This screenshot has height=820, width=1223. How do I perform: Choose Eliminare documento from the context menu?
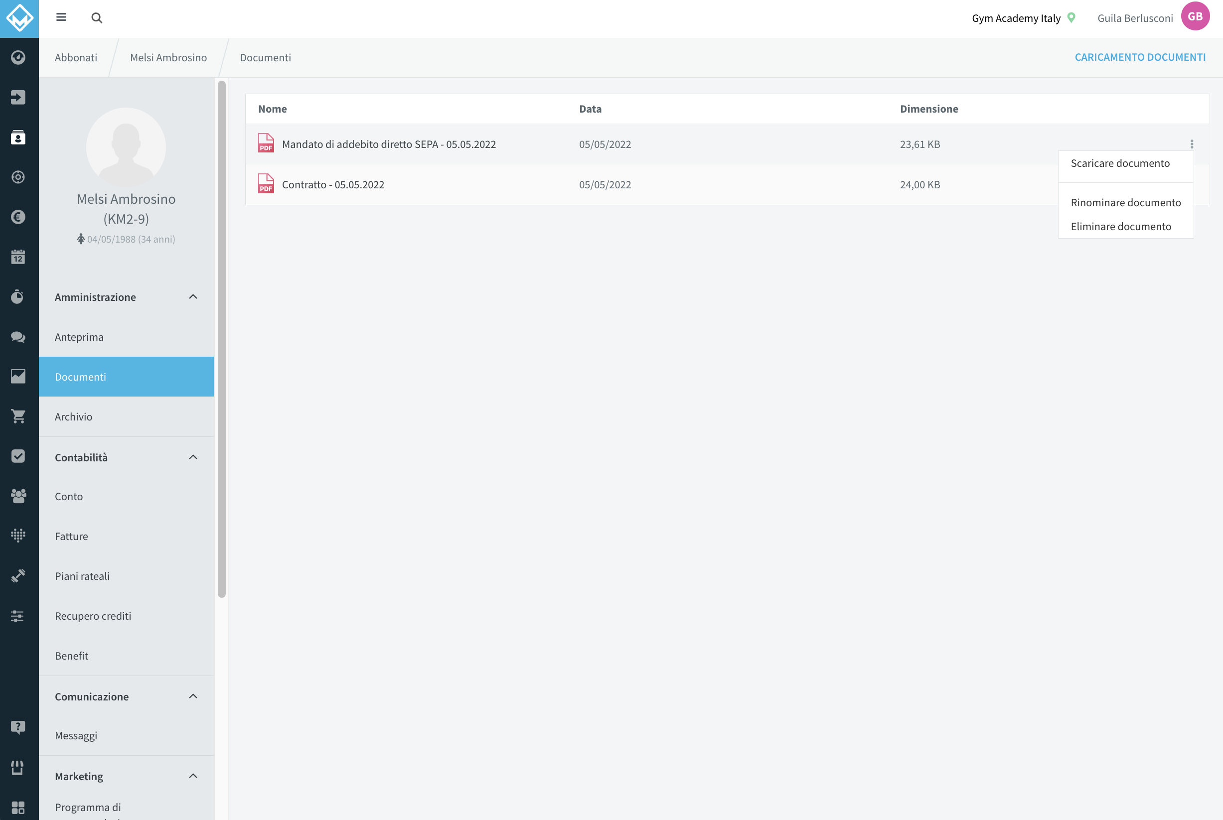(x=1126, y=227)
